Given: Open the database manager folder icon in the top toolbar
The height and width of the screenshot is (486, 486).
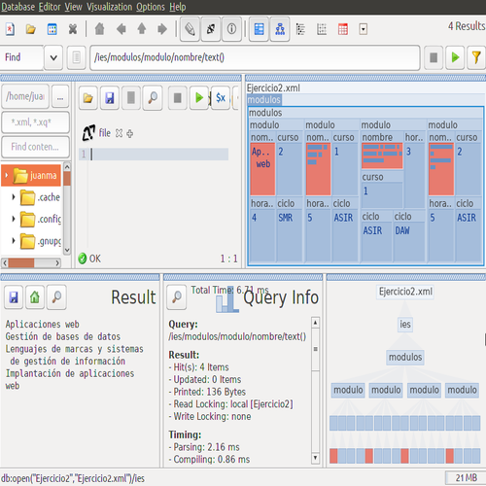Looking at the screenshot, I should [x=31, y=29].
